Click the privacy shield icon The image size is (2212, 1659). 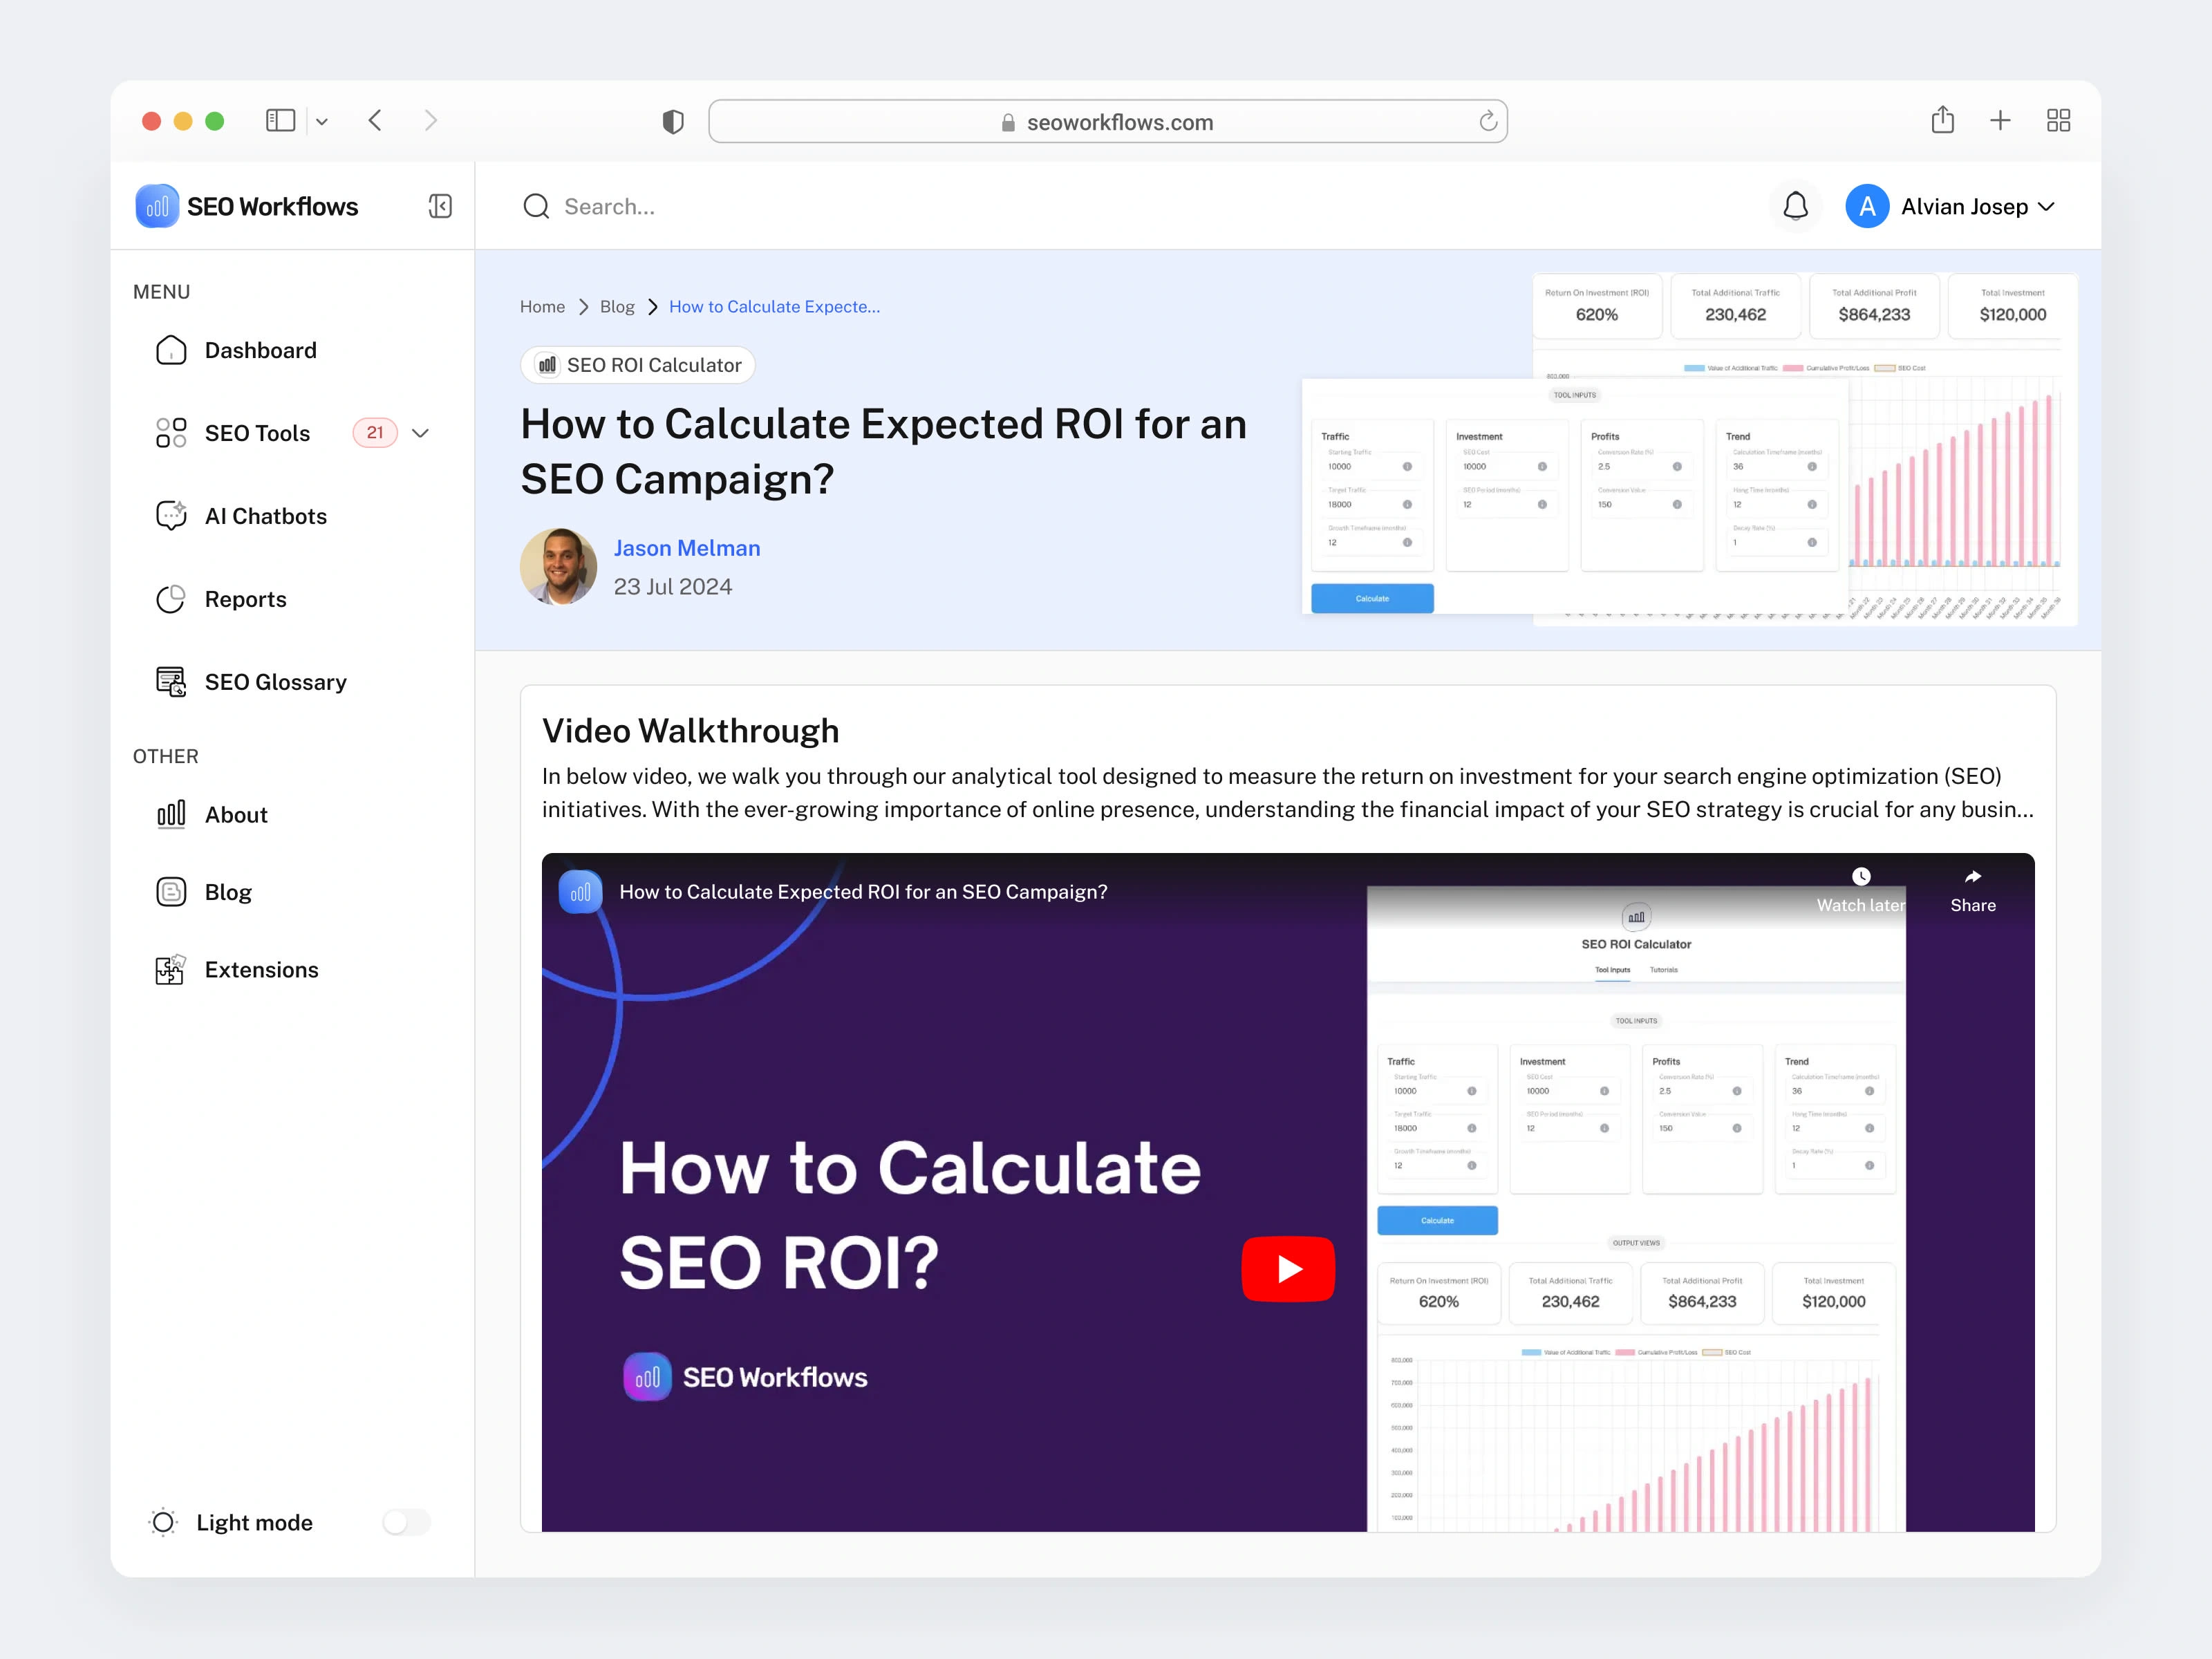pyautogui.click(x=673, y=122)
